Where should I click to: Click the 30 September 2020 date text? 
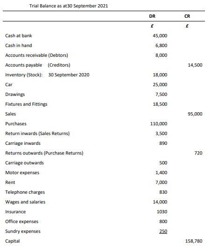click(x=69, y=75)
